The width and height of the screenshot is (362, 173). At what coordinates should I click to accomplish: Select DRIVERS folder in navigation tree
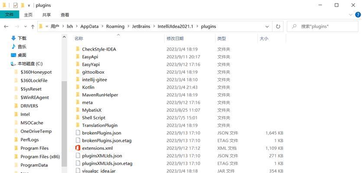tap(29, 106)
